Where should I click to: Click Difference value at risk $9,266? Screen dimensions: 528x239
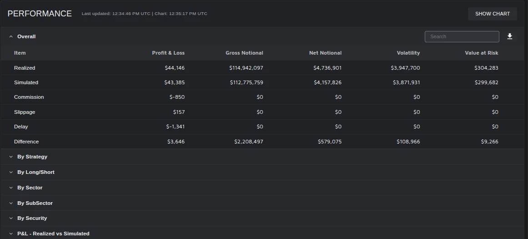coord(490,142)
